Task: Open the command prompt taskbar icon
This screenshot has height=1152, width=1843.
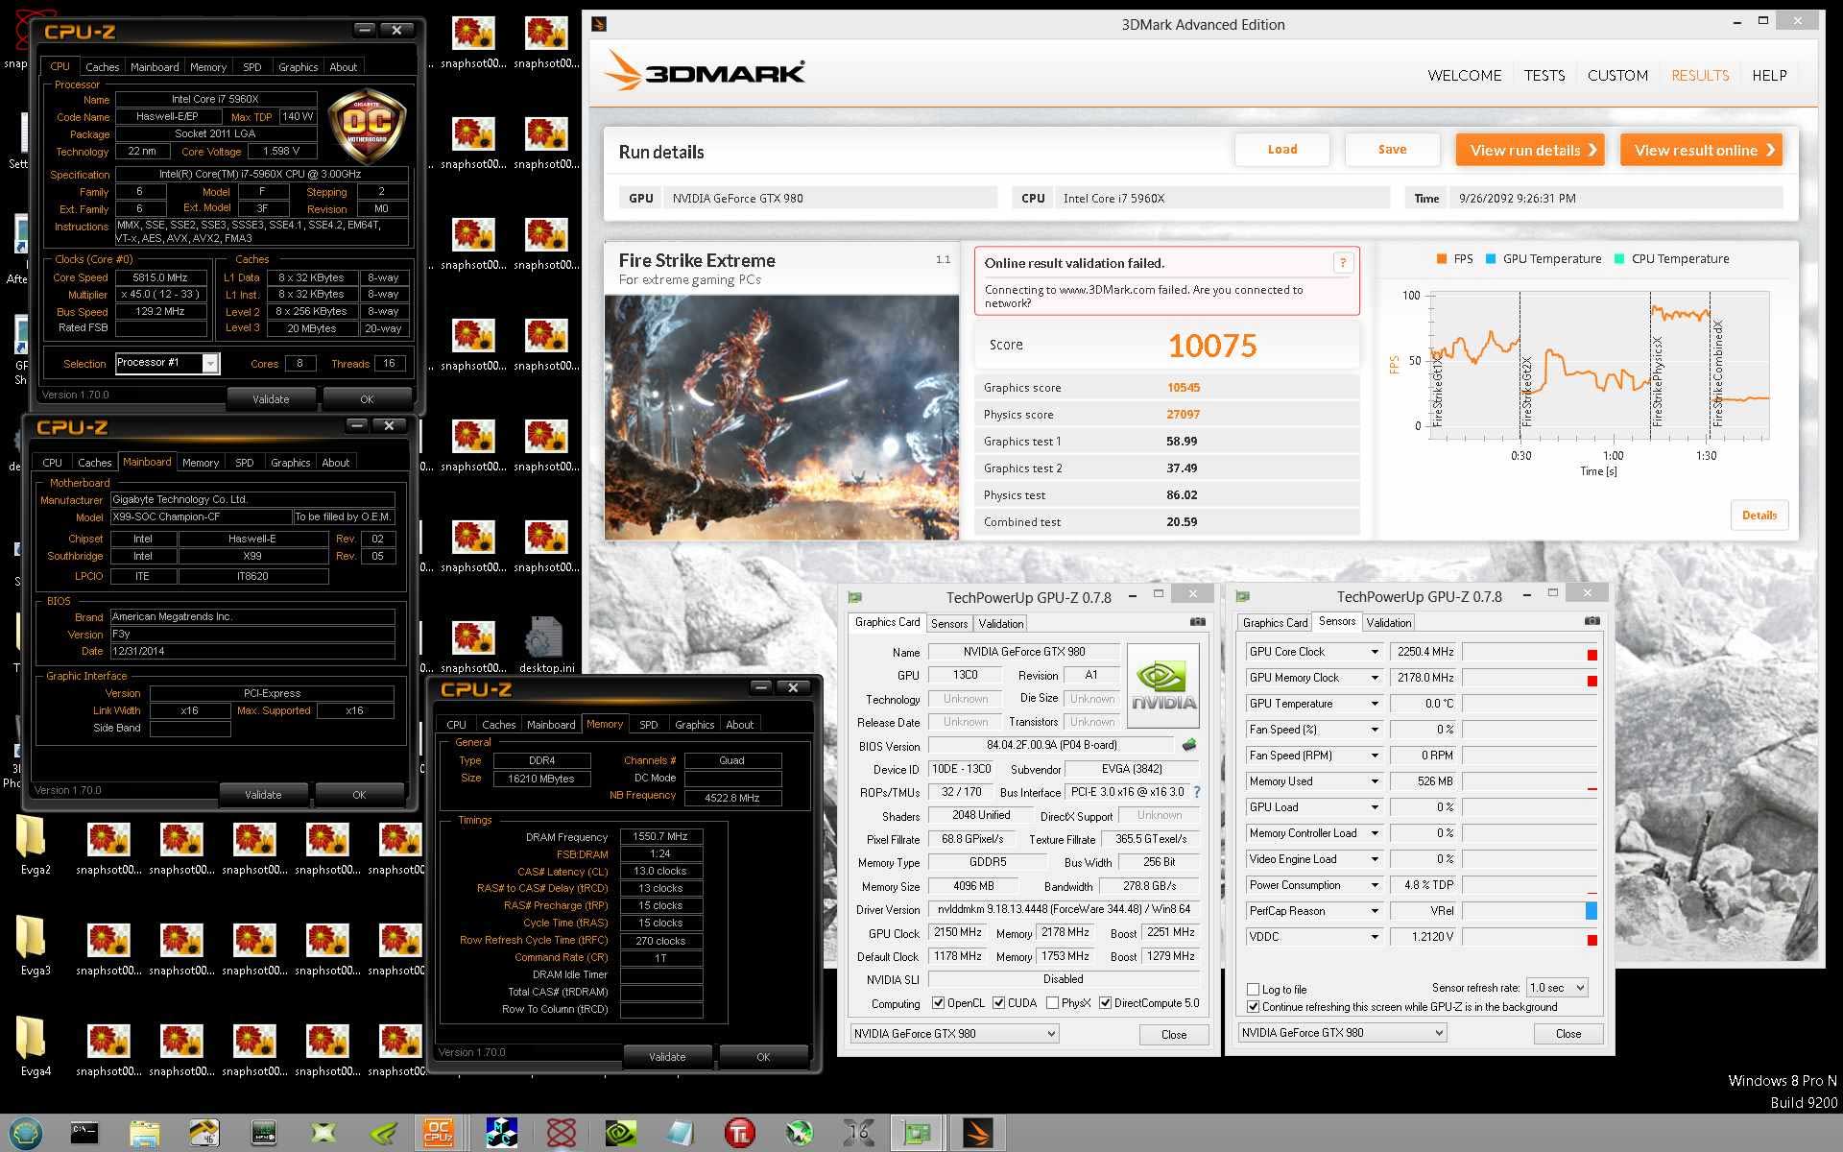Action: coord(84,1133)
